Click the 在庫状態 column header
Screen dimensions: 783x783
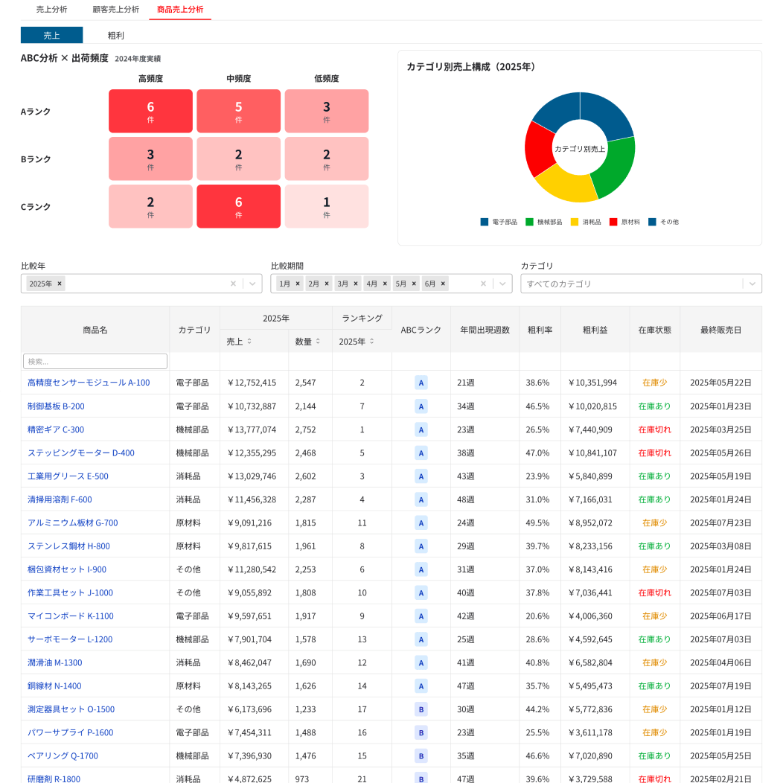pos(655,330)
